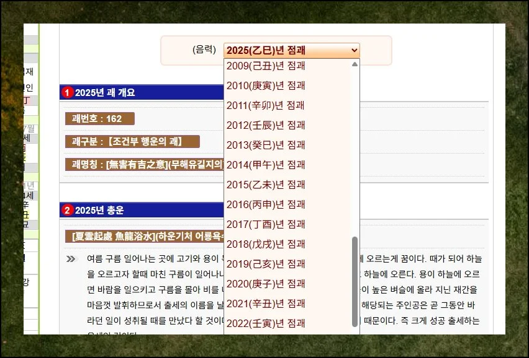Select 2009(己丑)년 점괘 from the list
This screenshot has height=358, width=529.
coord(266,66)
